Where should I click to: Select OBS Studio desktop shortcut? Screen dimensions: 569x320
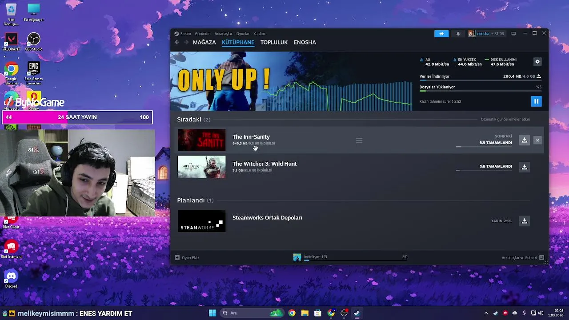[x=33, y=42]
